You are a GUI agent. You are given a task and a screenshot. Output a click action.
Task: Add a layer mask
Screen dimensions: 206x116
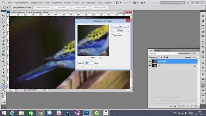[179, 106]
